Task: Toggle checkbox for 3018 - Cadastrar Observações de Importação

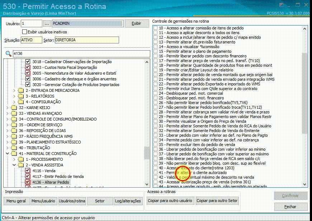Action: click(x=28, y=61)
